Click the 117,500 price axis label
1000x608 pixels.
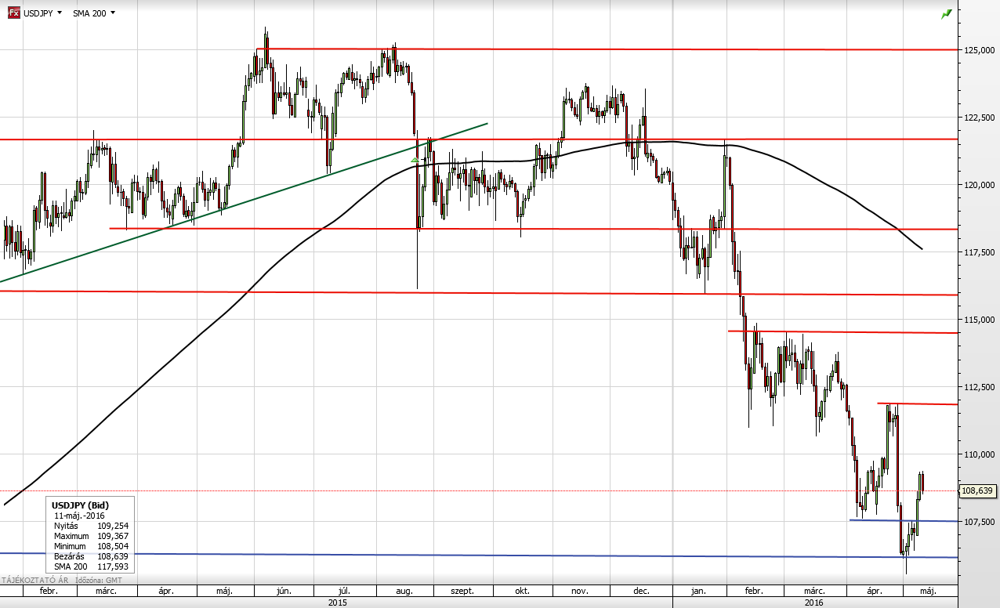click(x=980, y=252)
